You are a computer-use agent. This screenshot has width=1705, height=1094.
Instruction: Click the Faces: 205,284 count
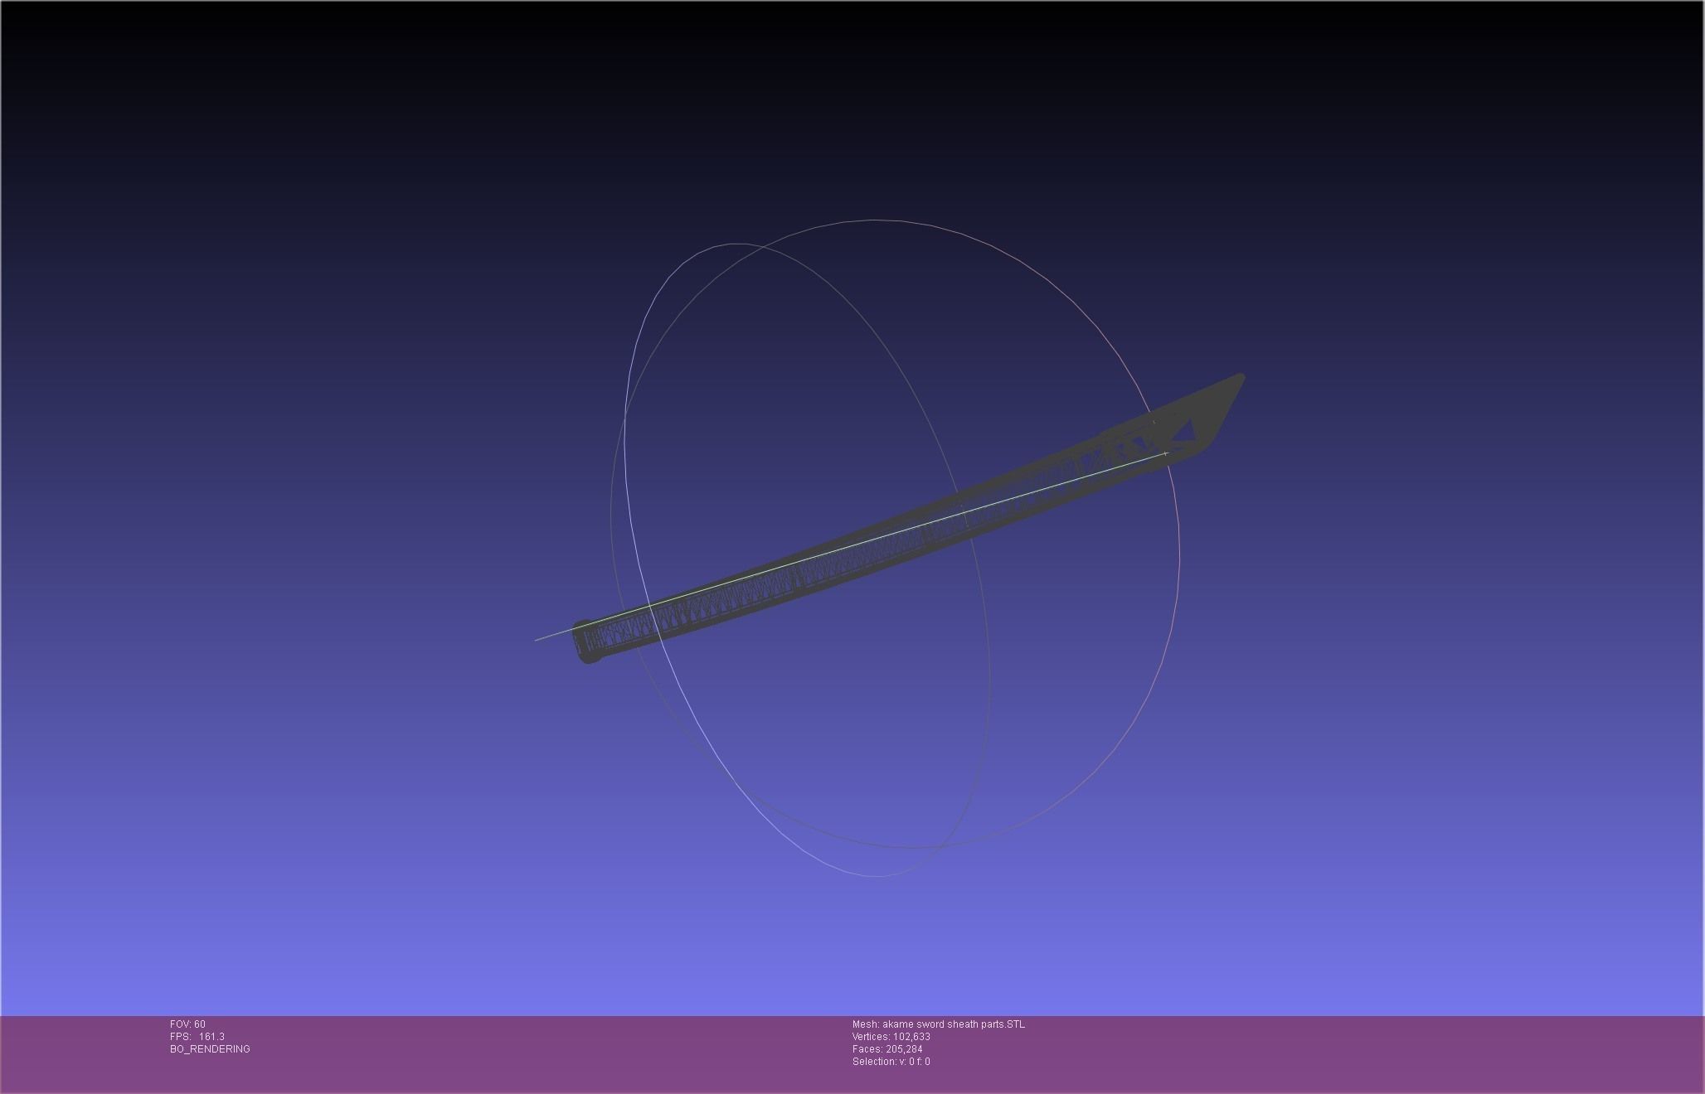click(x=887, y=1049)
